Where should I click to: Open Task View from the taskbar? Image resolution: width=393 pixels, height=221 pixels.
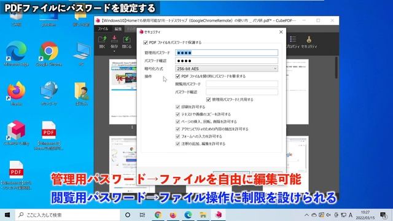(x=142, y=215)
